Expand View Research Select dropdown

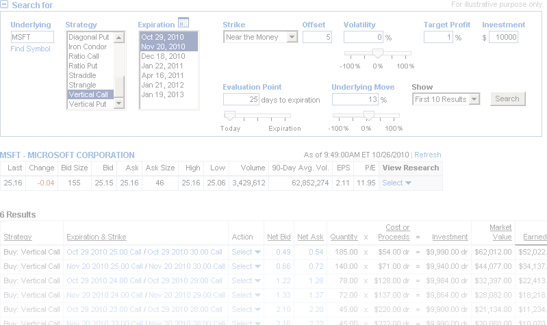[396, 183]
